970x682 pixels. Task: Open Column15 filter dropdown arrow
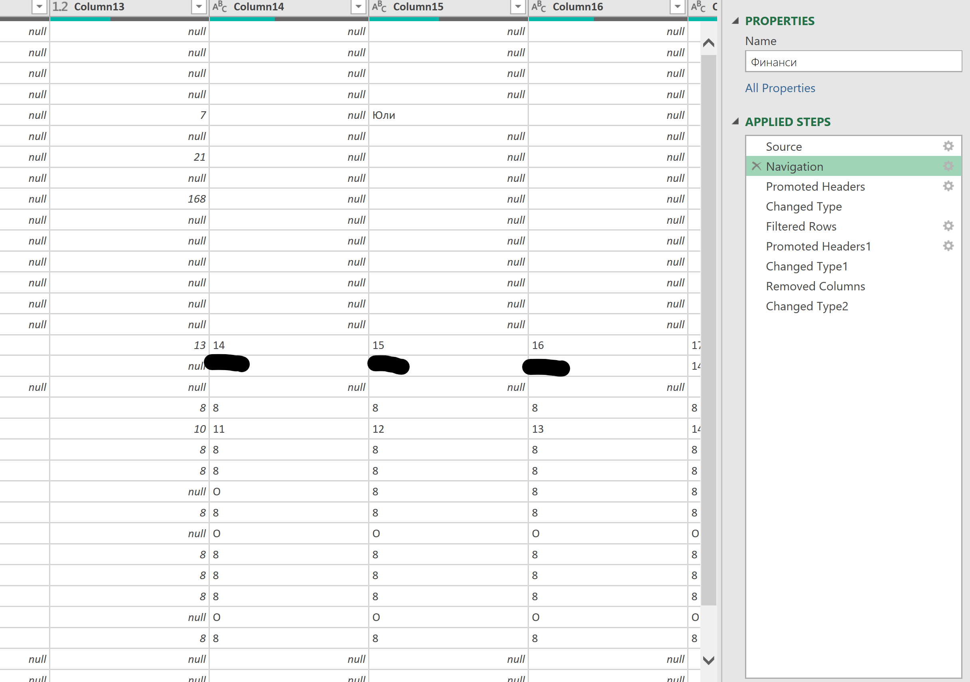click(x=518, y=7)
